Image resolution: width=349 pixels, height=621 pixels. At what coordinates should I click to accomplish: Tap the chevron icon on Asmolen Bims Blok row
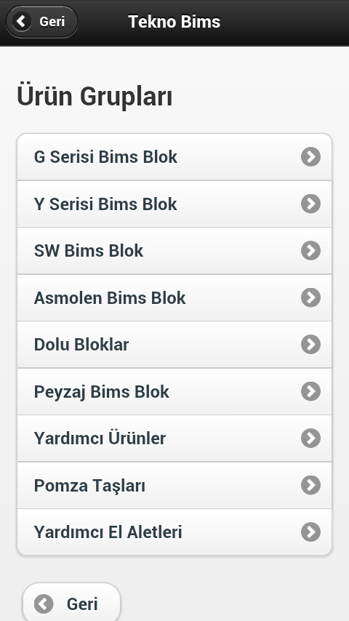[310, 297]
